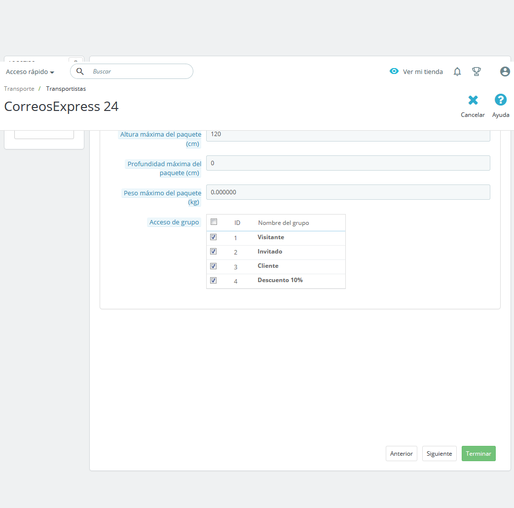Click the Nombre del grupo column header
514x508 pixels.
click(x=283, y=223)
